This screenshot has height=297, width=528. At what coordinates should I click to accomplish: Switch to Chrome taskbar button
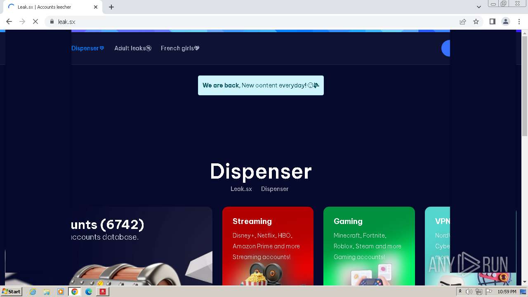[75, 292]
